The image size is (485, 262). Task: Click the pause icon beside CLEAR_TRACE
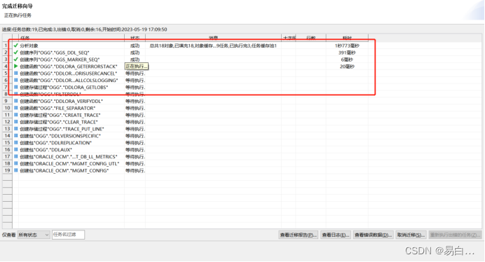coord(16,122)
